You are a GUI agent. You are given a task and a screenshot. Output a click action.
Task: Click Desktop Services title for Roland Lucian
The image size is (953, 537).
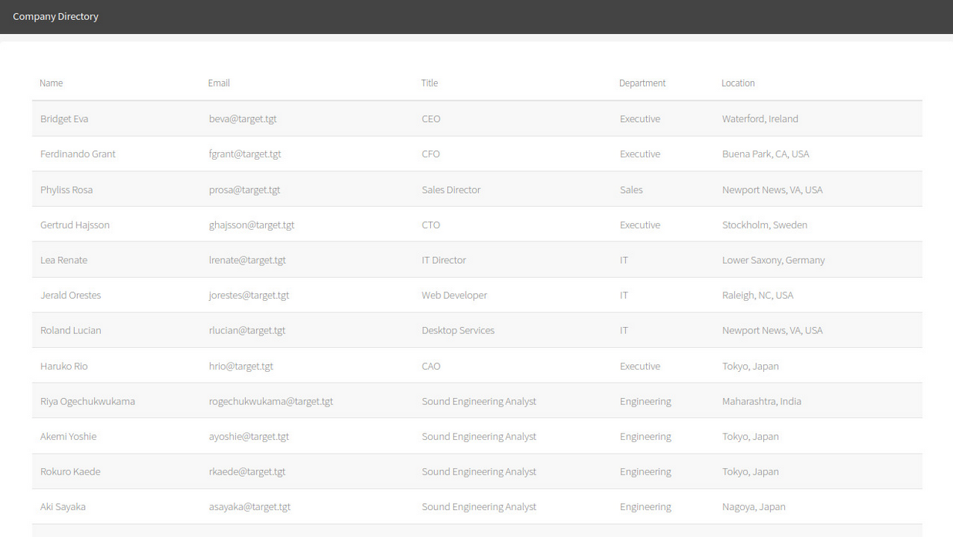(x=458, y=330)
